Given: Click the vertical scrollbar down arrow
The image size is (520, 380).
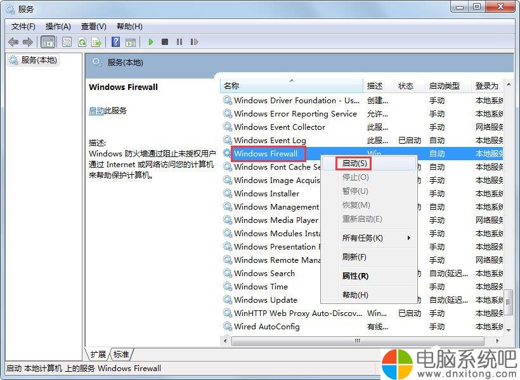Looking at the screenshot, I should tap(509, 329).
